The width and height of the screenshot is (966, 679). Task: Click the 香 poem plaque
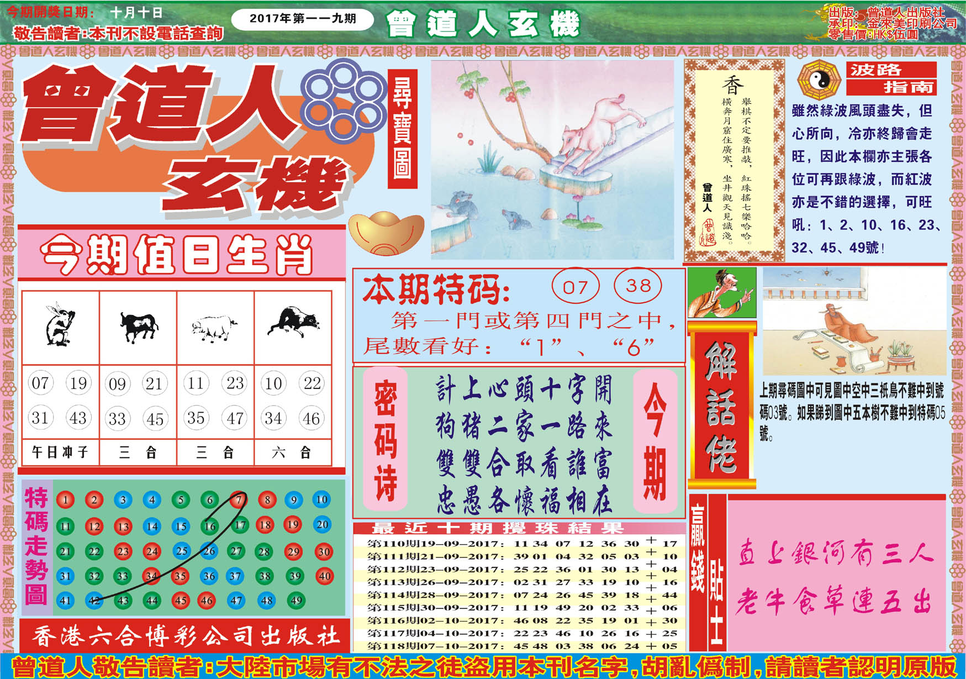(x=735, y=161)
